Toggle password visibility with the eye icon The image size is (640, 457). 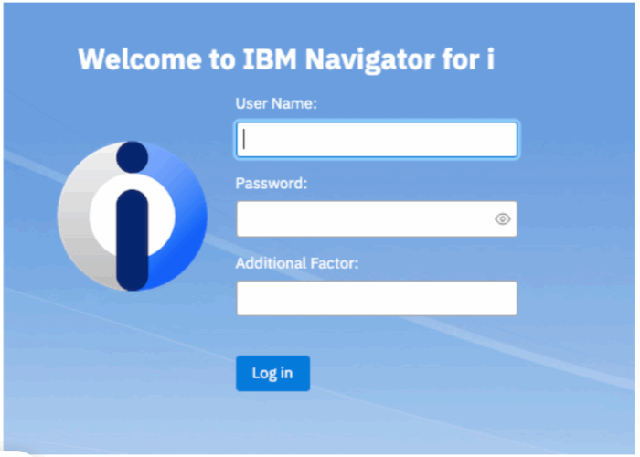point(502,219)
